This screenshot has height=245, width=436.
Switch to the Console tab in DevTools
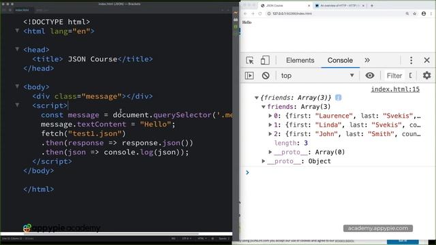pos(340,61)
